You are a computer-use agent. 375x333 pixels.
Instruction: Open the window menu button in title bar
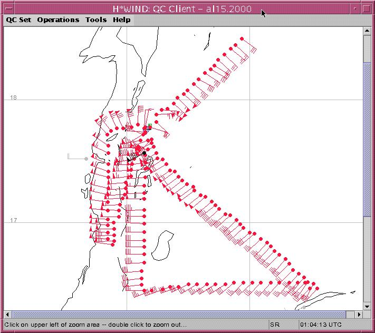coord(9,9)
